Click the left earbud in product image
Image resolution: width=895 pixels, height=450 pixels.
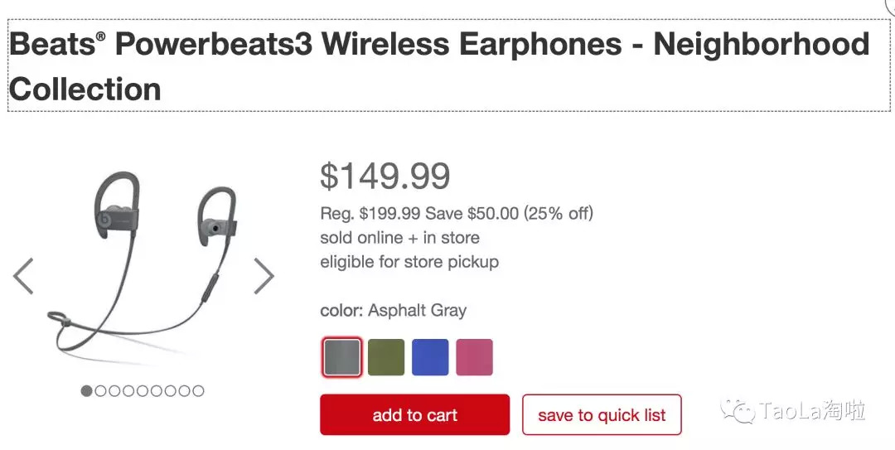pos(112,215)
